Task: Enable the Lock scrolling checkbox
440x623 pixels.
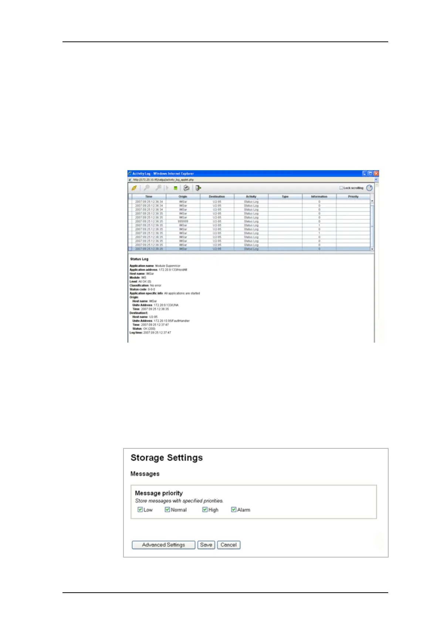Action: point(341,188)
